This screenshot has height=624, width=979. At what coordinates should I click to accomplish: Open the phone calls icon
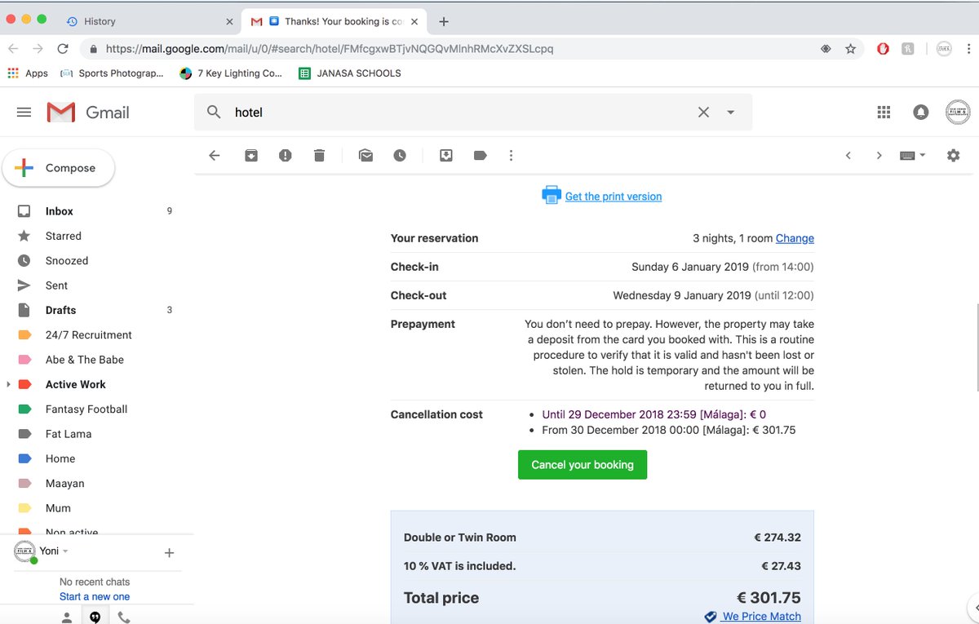coord(124,617)
